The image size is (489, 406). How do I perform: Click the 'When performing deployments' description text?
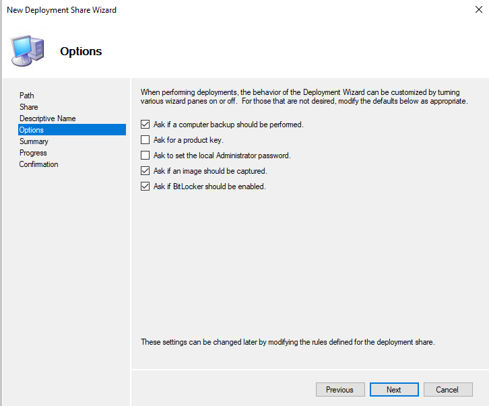[x=304, y=97]
